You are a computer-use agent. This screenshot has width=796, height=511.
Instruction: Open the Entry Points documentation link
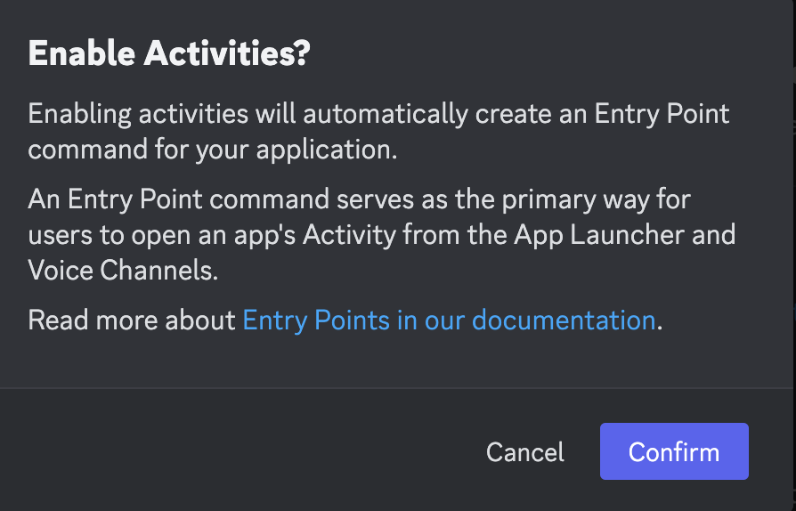pos(449,320)
